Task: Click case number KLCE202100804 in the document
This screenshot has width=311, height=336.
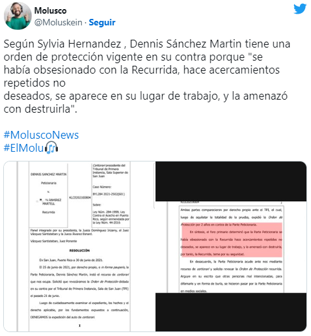Action: [x=80, y=197]
